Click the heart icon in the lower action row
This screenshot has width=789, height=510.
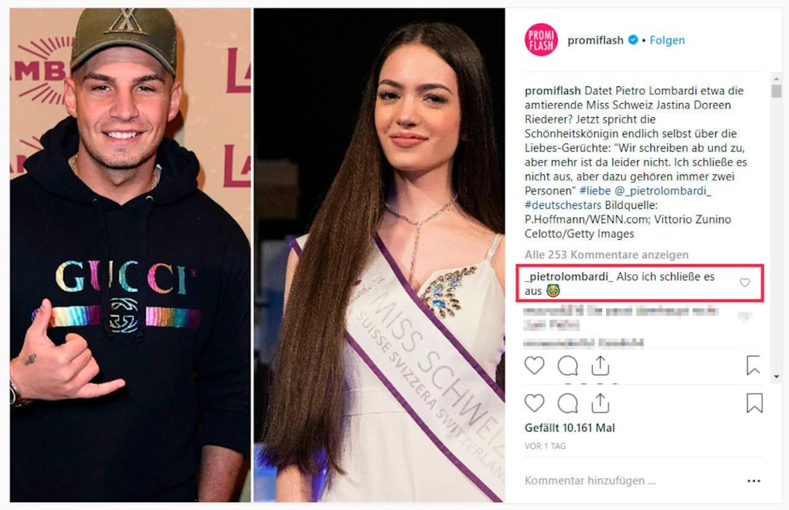pyautogui.click(x=535, y=403)
